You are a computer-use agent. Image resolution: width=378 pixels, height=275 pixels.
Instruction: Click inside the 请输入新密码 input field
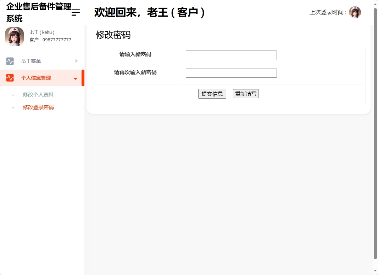click(231, 55)
